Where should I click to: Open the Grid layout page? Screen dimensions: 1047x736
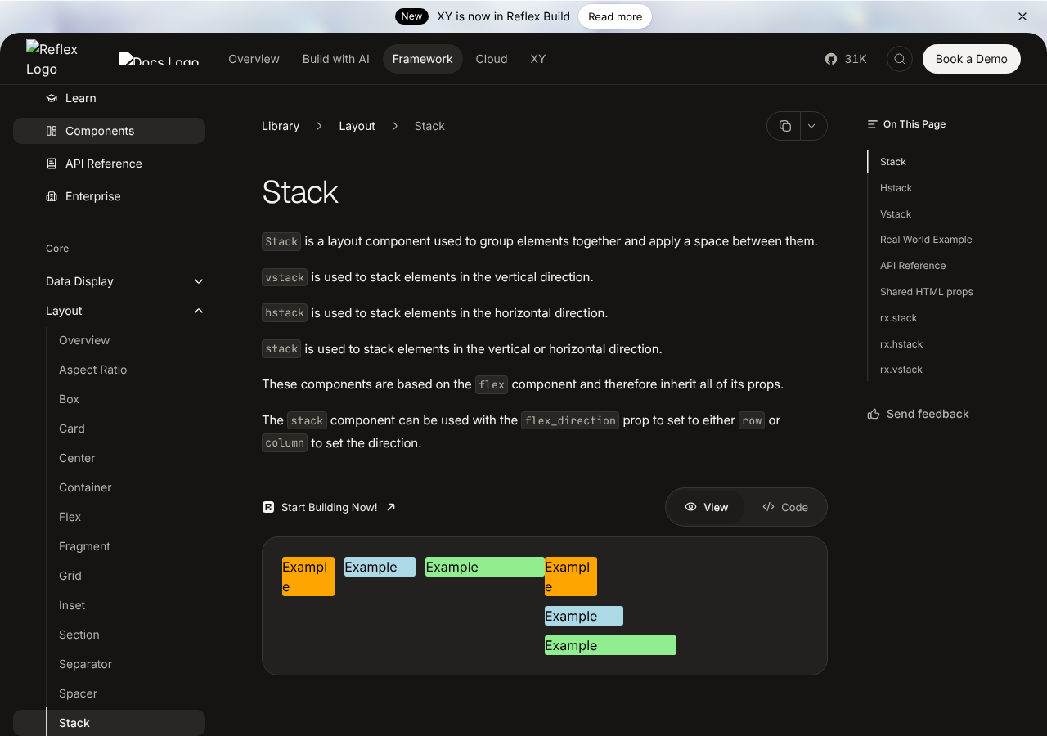70,576
